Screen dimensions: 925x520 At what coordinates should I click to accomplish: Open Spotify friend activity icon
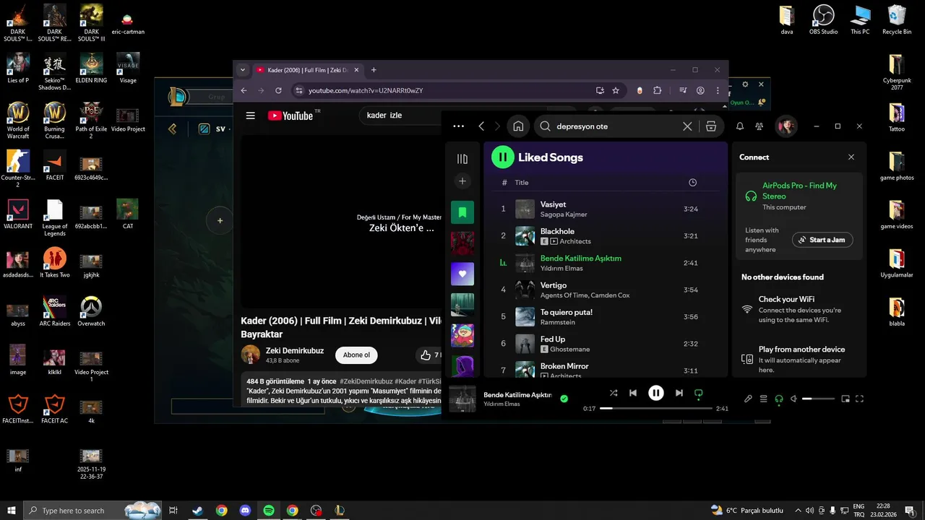(759, 126)
